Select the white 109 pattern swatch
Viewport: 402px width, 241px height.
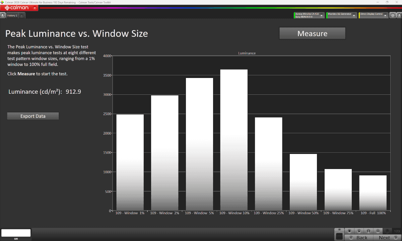click(16, 233)
